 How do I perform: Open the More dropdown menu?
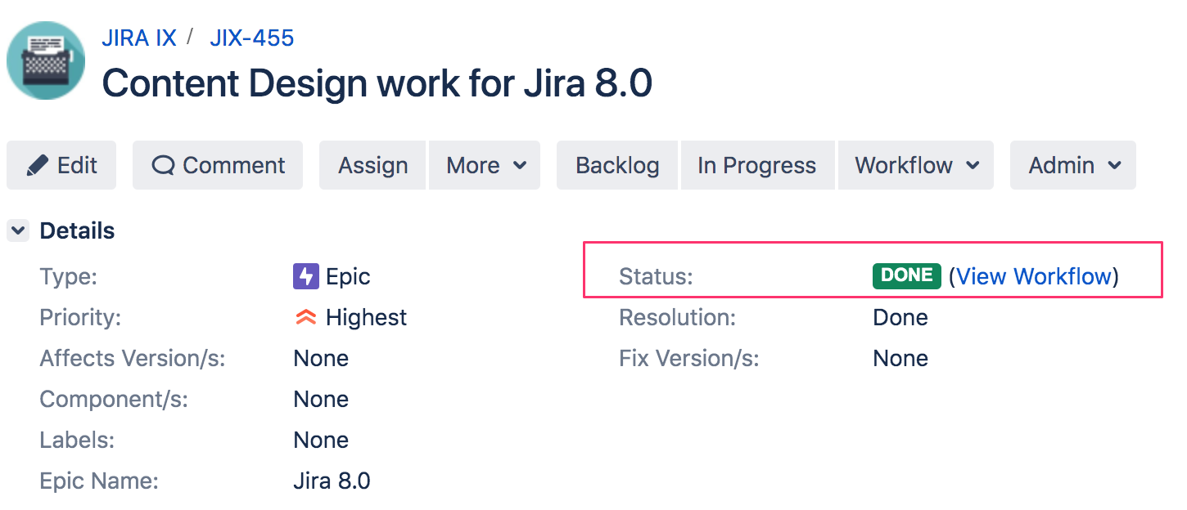[485, 165]
